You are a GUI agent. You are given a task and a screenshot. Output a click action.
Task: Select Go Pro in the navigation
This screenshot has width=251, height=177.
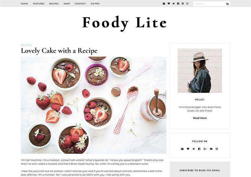click(x=95, y=3)
